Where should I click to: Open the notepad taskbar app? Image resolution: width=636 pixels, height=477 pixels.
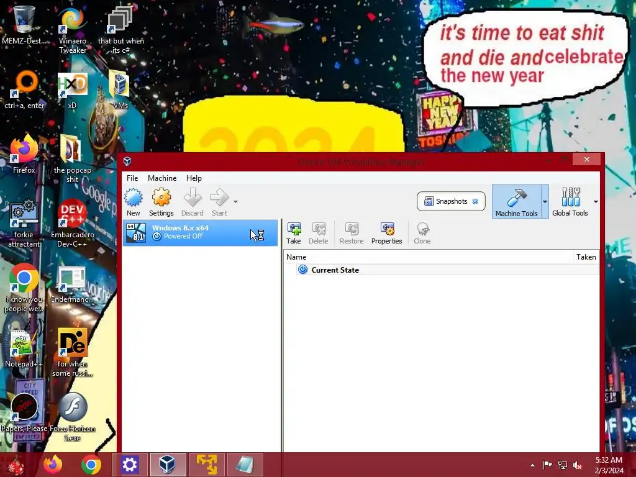[245, 465]
